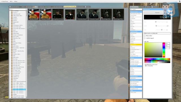The image size is (181, 102).
Task: Spawn SS Sturmtrupper (Enemy) thumbnail
Action: tap(106, 14)
